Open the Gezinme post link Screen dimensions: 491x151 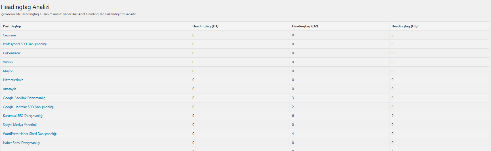[x=9, y=35]
